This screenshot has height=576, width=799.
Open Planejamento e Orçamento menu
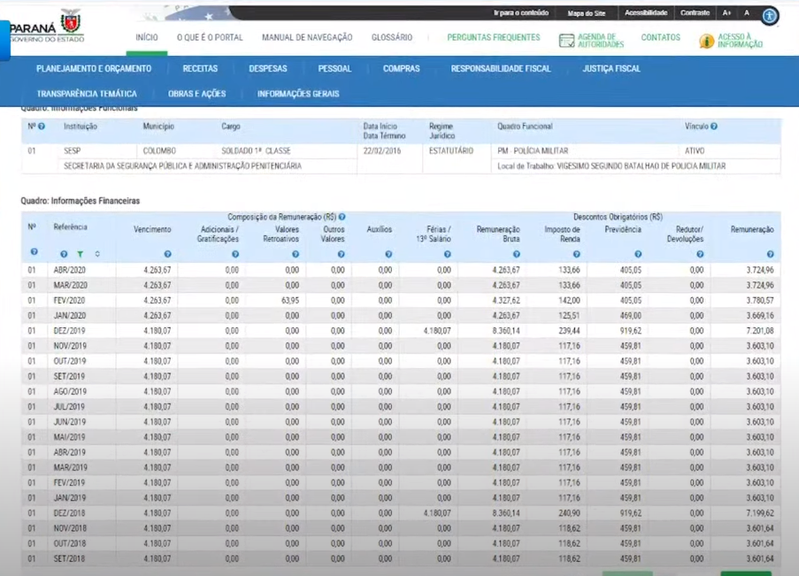click(x=94, y=69)
